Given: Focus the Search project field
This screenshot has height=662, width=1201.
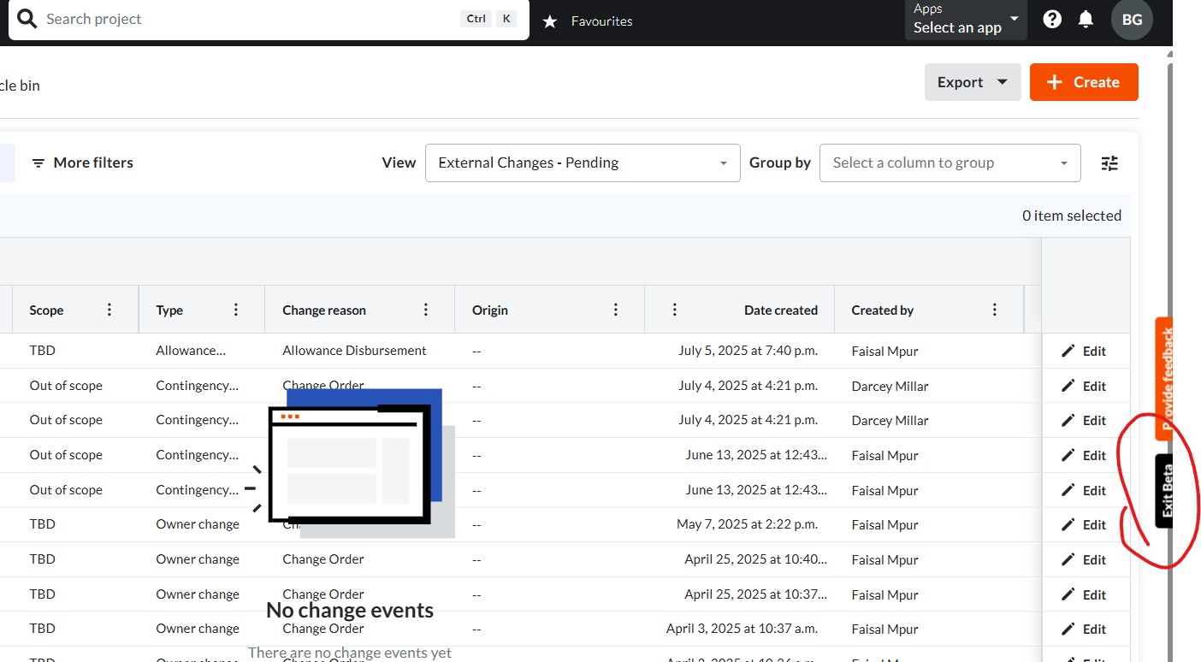Looking at the screenshot, I should pyautogui.click(x=268, y=19).
